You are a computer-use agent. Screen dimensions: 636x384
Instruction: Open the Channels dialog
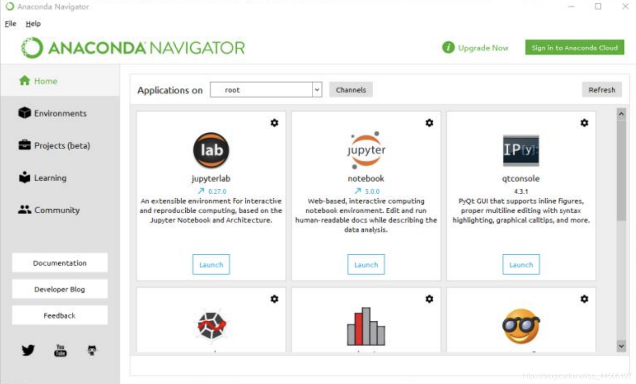coord(351,90)
